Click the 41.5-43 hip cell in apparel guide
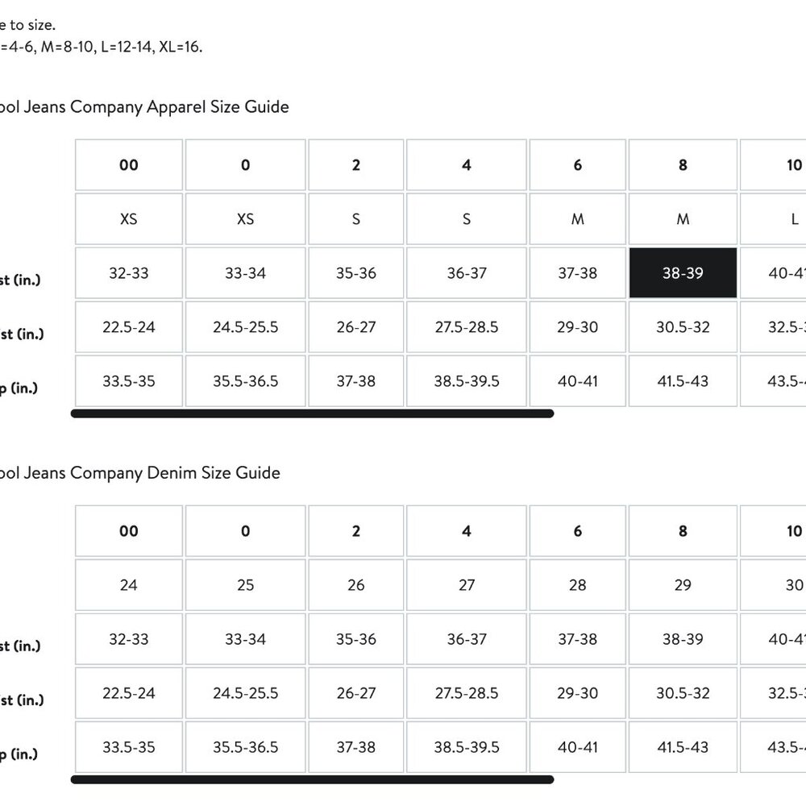806x806 pixels. (683, 381)
